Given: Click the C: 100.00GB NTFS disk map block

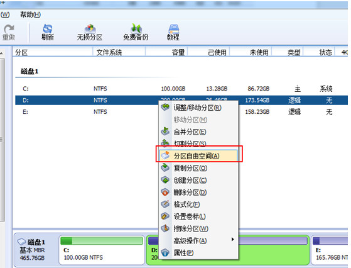Looking at the screenshot, I should [x=102, y=250].
